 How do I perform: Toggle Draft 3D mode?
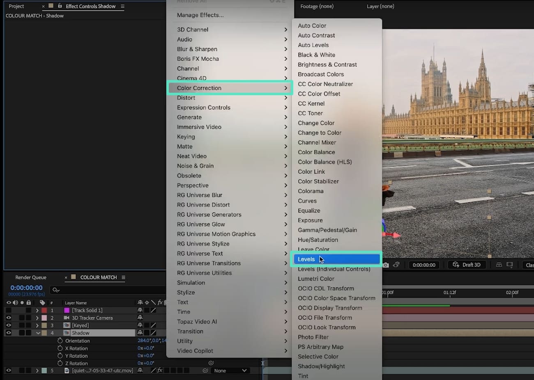[x=467, y=265]
